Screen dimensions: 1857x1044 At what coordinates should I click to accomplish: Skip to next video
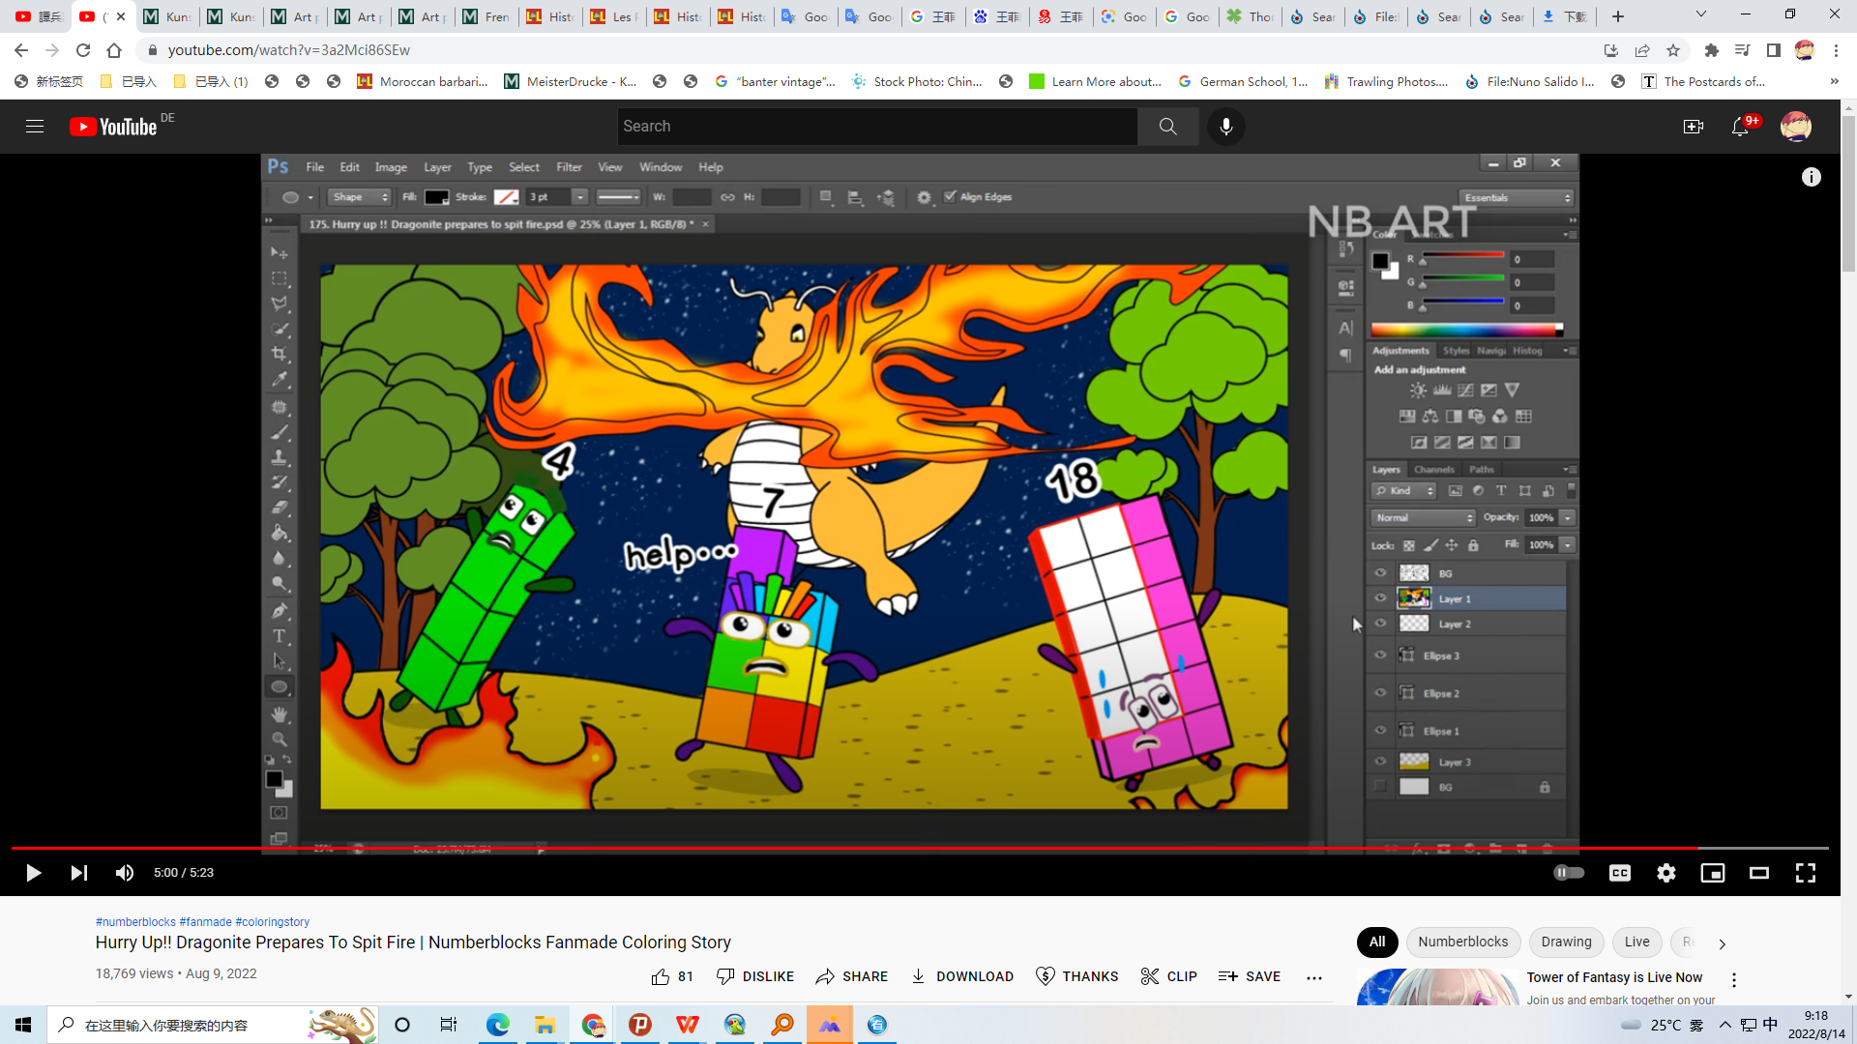pyautogui.click(x=79, y=873)
